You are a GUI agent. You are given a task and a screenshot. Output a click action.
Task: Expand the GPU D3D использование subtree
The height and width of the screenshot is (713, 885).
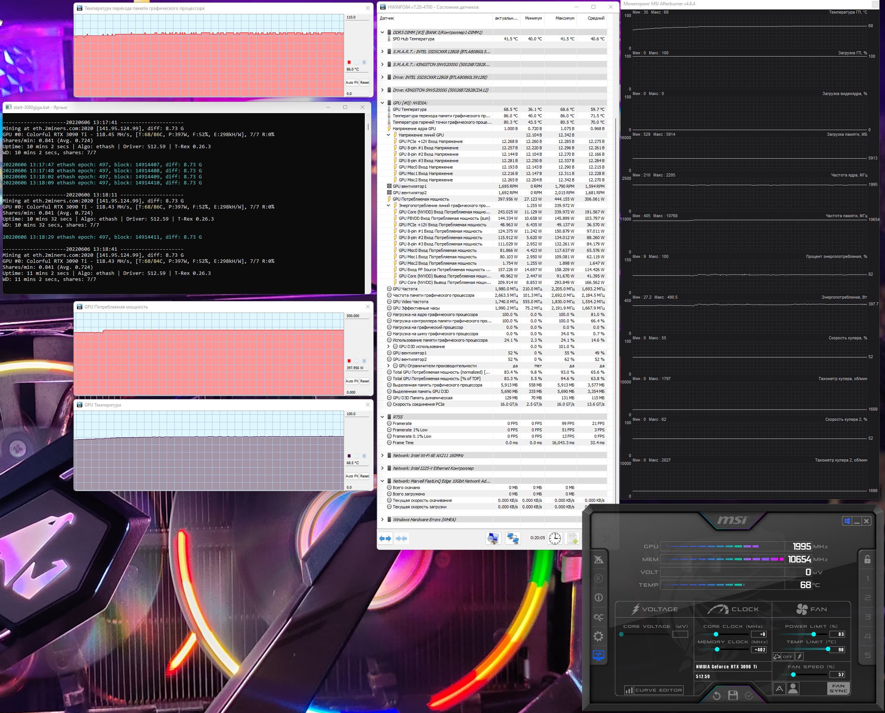388,347
